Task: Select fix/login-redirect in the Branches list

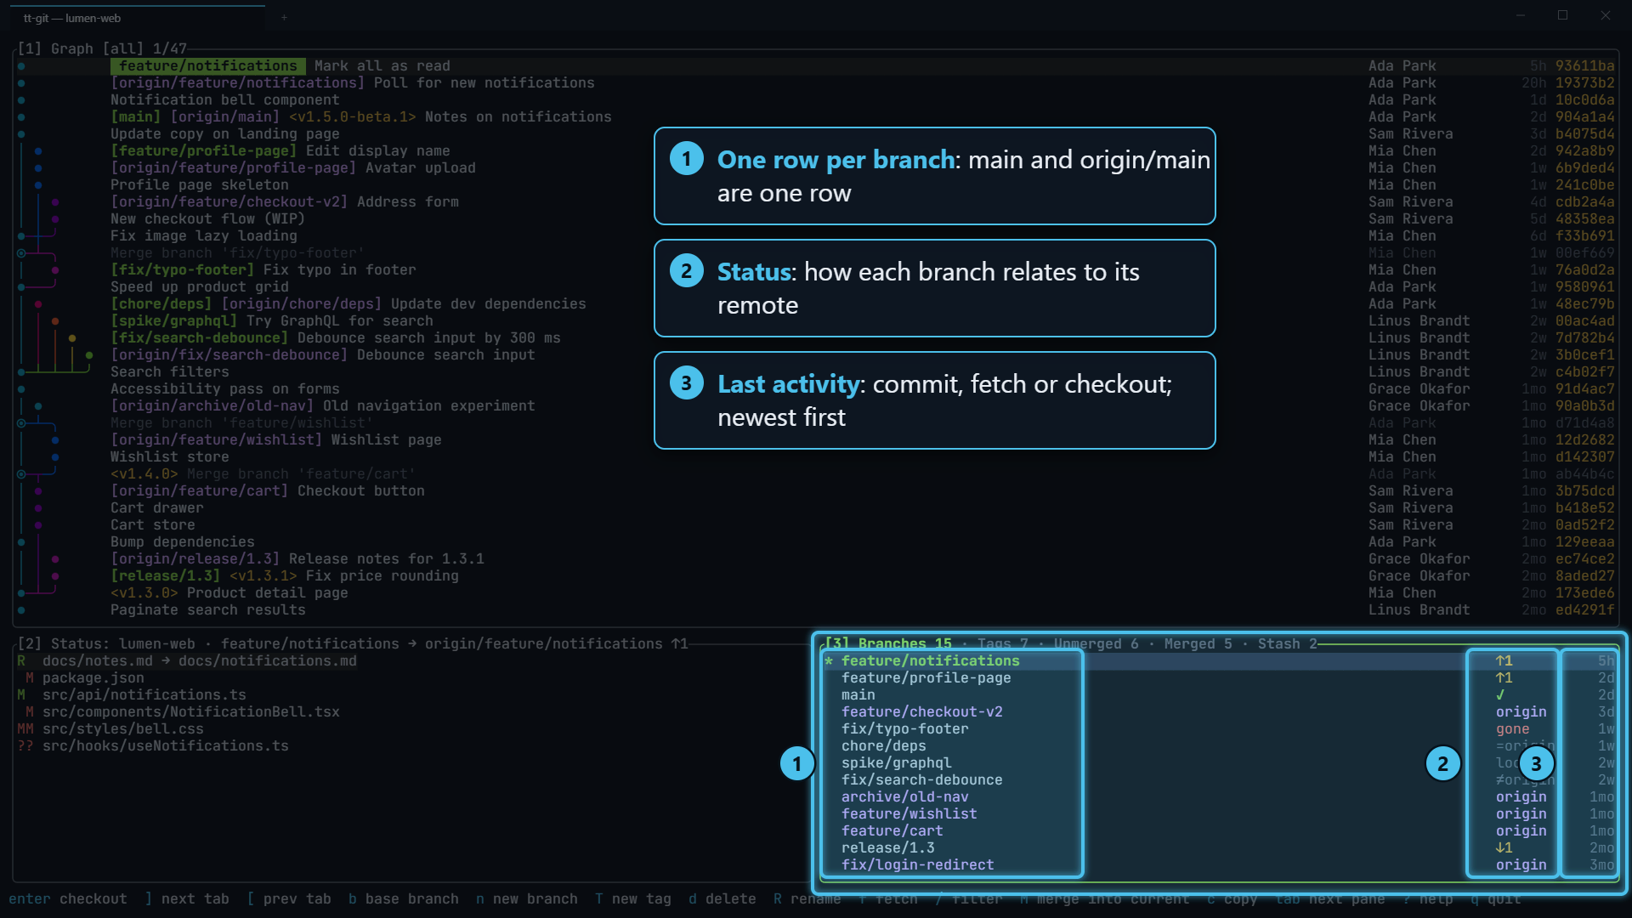Action: [x=1220, y=864]
